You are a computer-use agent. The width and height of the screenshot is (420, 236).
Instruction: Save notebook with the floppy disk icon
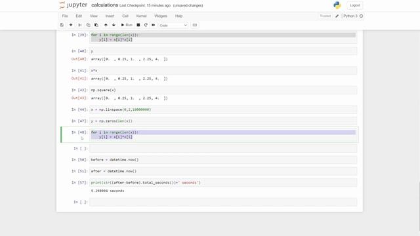tap(62, 25)
